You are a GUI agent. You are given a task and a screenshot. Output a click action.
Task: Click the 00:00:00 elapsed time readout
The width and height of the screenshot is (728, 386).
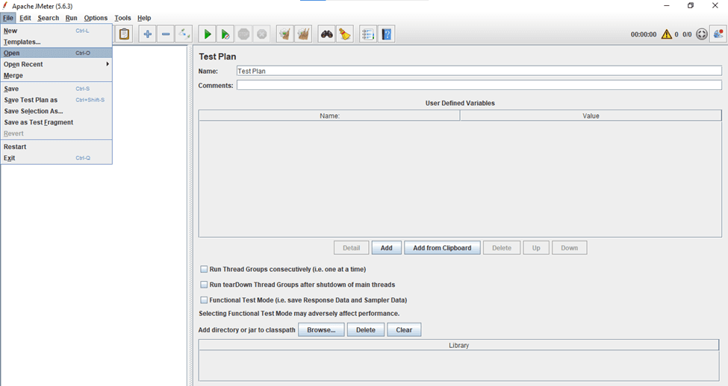[x=643, y=34]
